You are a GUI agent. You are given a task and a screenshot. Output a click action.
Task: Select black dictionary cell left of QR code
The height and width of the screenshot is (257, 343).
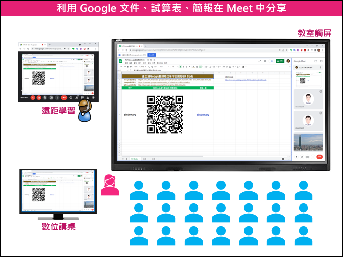click(130, 115)
